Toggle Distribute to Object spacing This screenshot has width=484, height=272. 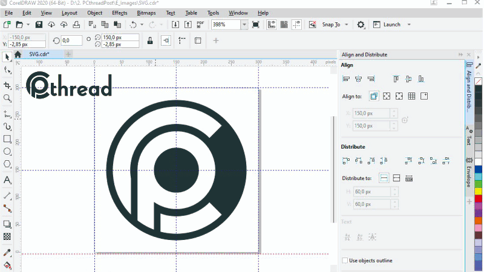tap(409, 178)
